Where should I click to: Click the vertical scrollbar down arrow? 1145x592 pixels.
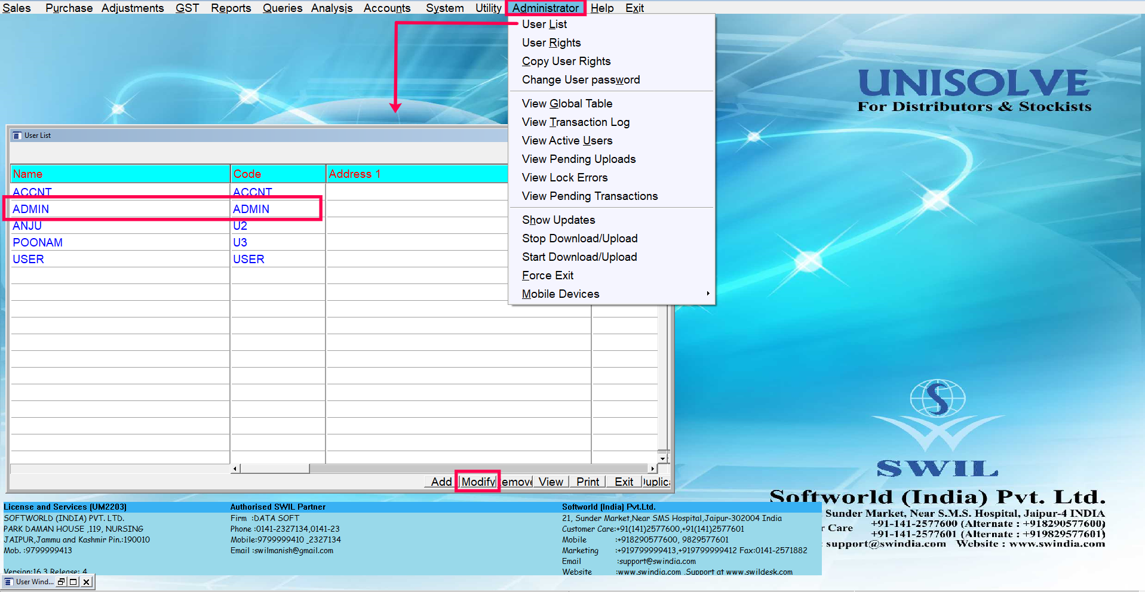(662, 458)
